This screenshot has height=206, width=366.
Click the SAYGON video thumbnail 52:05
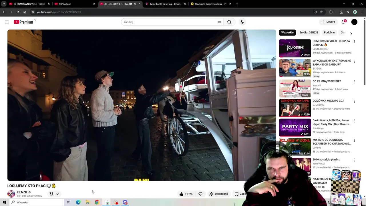click(295, 68)
